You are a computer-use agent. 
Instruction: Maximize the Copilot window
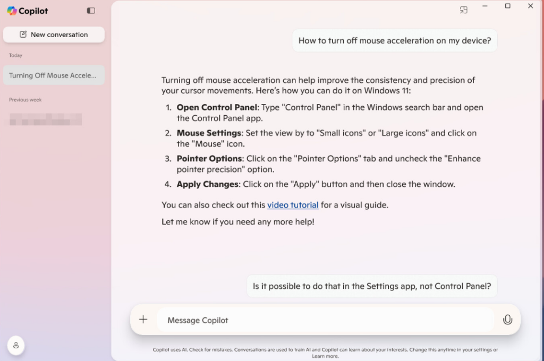tap(507, 6)
